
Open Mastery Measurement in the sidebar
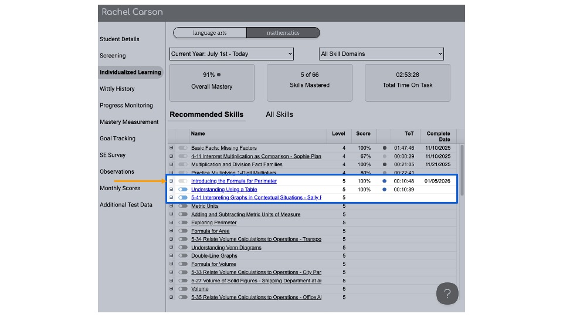pos(129,122)
